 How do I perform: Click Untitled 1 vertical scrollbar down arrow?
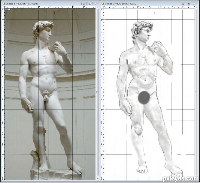point(97,178)
